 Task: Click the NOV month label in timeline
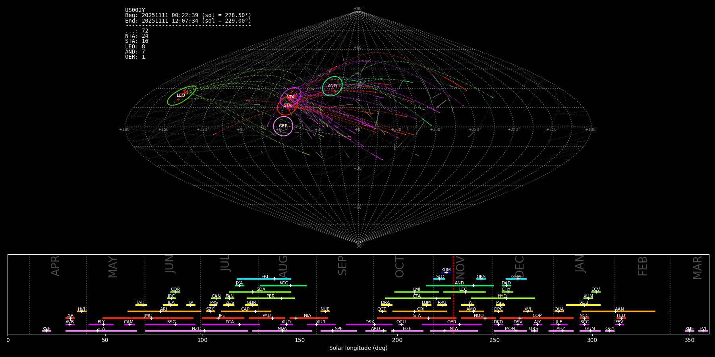pyautogui.click(x=460, y=267)
